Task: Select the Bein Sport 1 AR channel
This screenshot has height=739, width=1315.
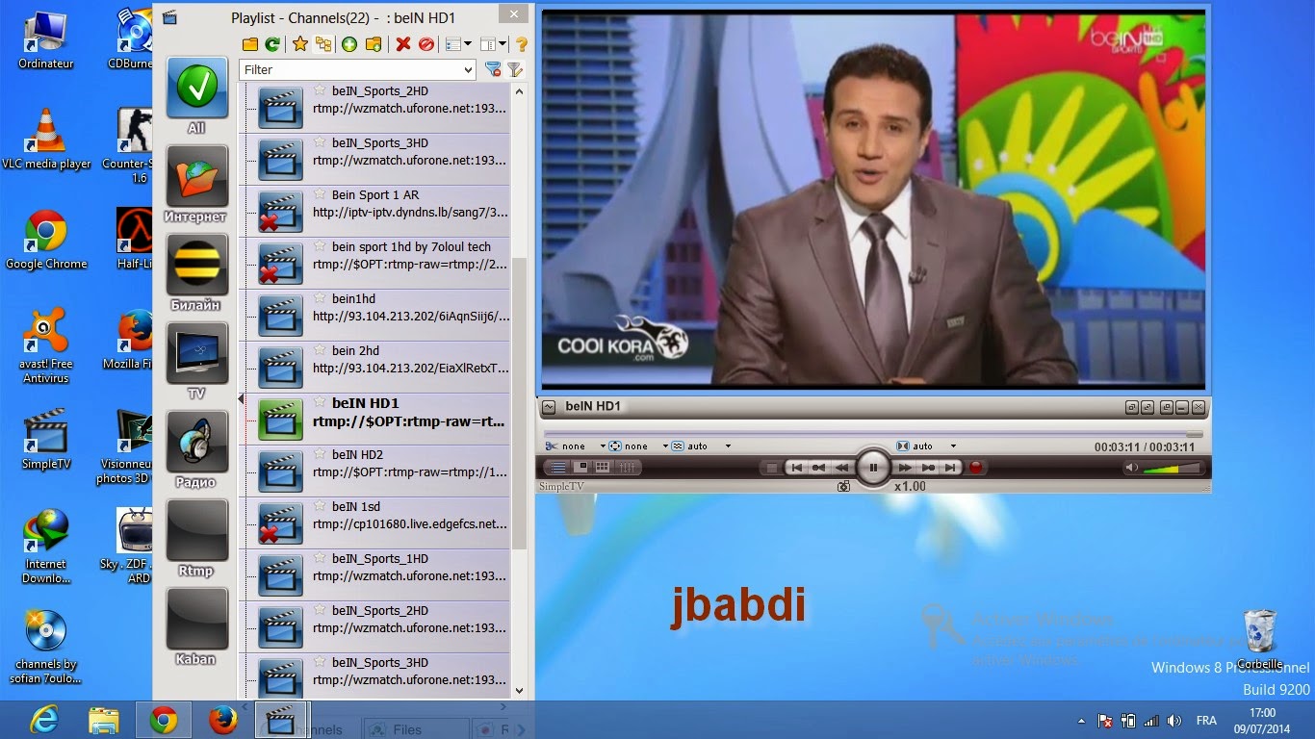Action: pos(374,211)
